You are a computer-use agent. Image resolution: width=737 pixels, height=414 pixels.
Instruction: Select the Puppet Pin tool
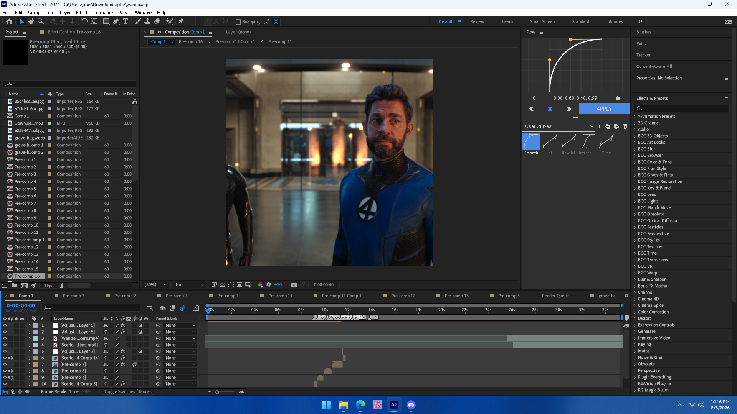[x=181, y=21]
